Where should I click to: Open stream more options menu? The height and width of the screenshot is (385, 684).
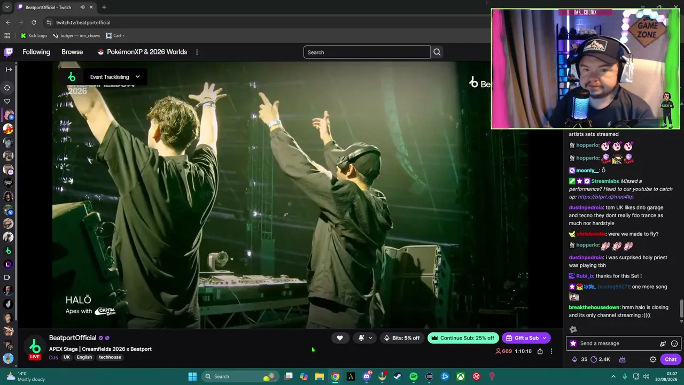click(x=551, y=351)
